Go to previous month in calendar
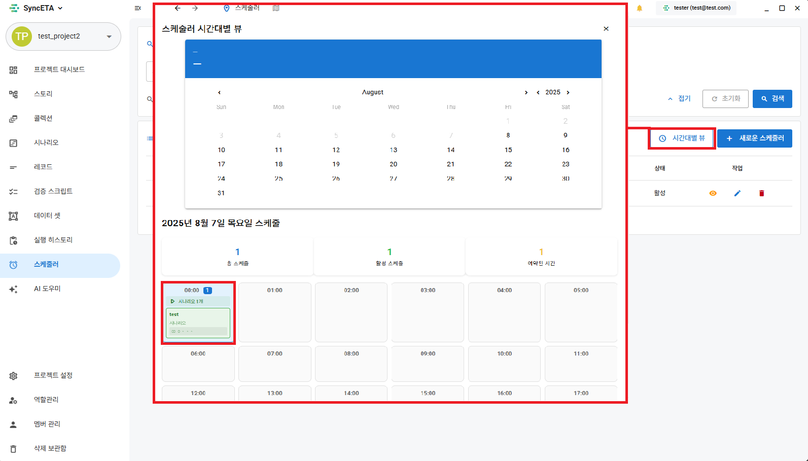808x461 pixels. 219,92
